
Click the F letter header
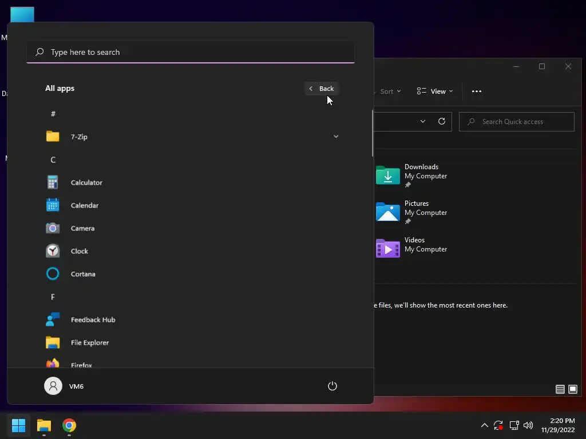[53, 297]
